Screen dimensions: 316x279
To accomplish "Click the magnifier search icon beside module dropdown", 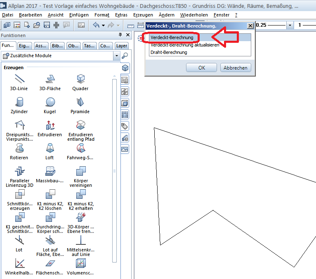I will click(x=125, y=56).
